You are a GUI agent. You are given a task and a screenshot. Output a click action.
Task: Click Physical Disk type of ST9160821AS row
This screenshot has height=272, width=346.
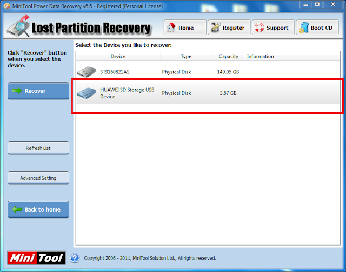[176, 72]
